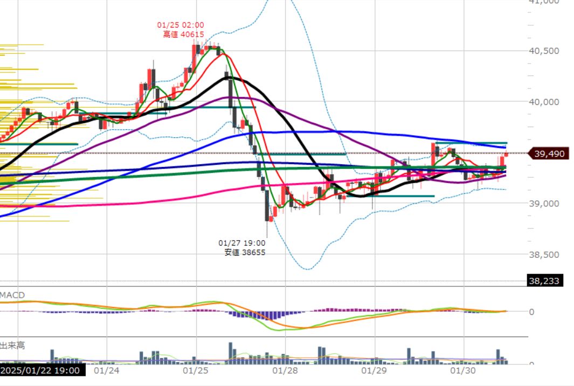The height and width of the screenshot is (386, 574).
Task: Click the 38,500 price axis label
Action: 544,255
